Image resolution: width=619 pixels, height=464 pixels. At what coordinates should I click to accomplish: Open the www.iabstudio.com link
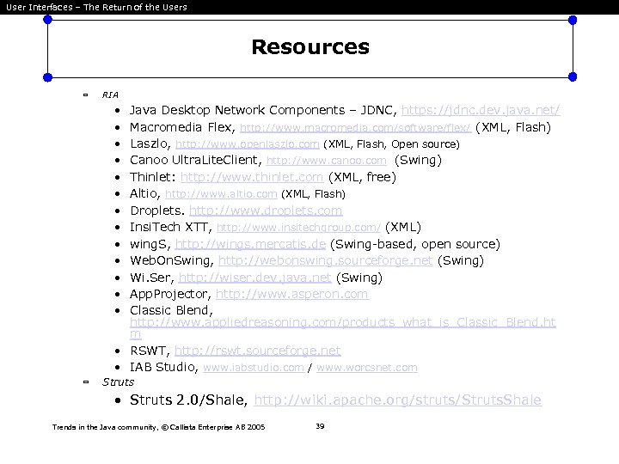tap(254, 368)
